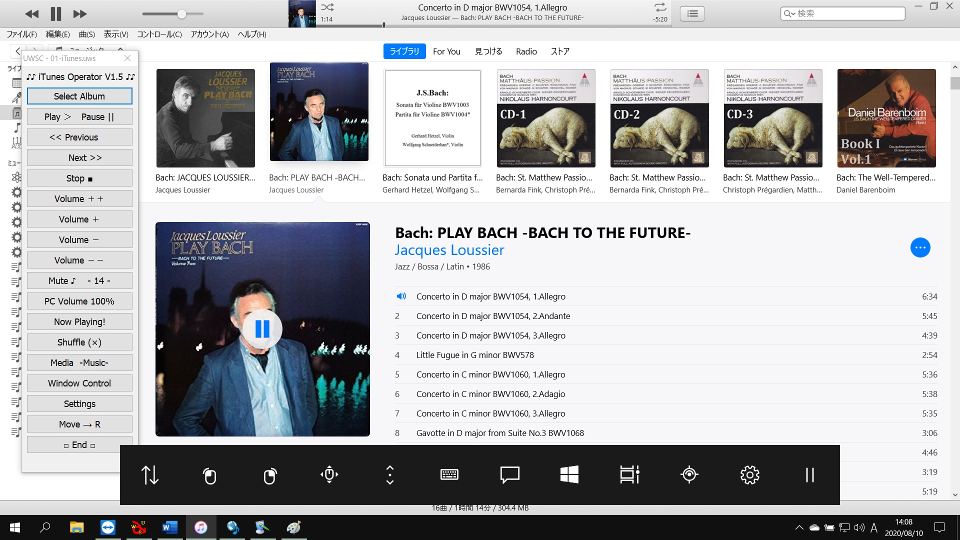Click << Previous operator button
Image resolution: width=960 pixels, height=540 pixels.
(x=79, y=137)
